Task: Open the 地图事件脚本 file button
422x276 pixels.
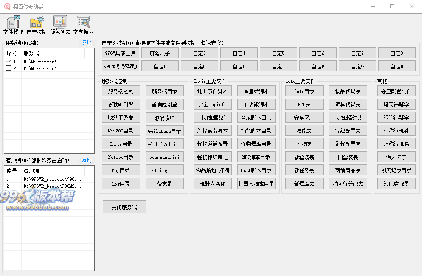Action: [212, 91]
